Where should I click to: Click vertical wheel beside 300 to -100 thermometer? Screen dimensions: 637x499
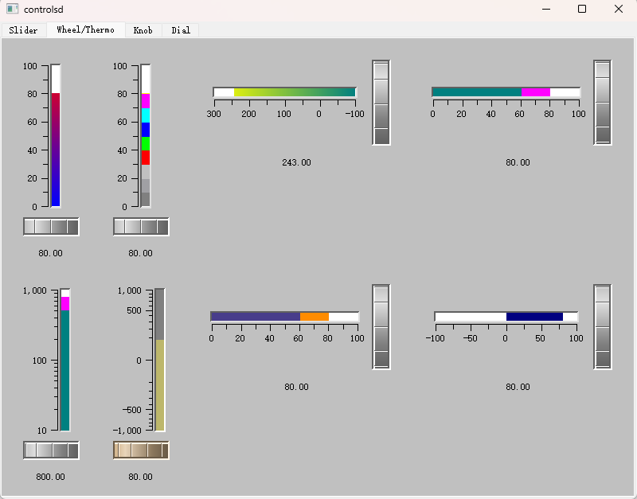(381, 103)
